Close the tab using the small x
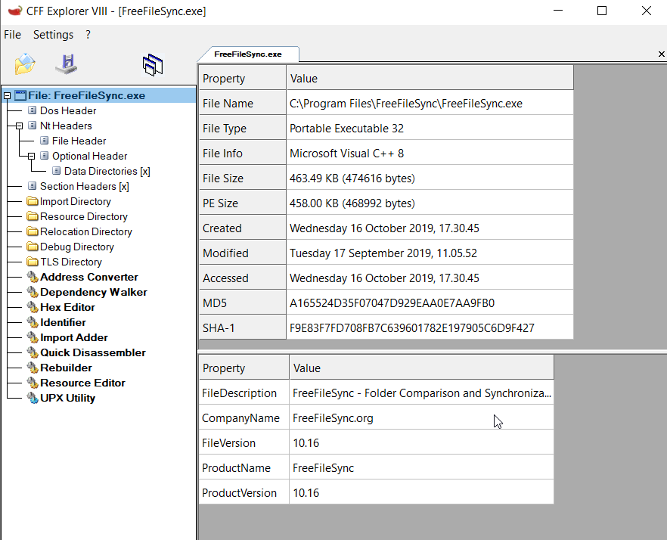The width and height of the screenshot is (667, 540). click(662, 54)
